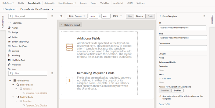This screenshot has width=215, height=108.
Task: Open the Form Template properties menu icon
Action: pyautogui.click(x=205, y=16)
